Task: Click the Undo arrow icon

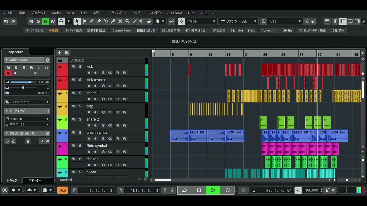Action: coord(6,21)
